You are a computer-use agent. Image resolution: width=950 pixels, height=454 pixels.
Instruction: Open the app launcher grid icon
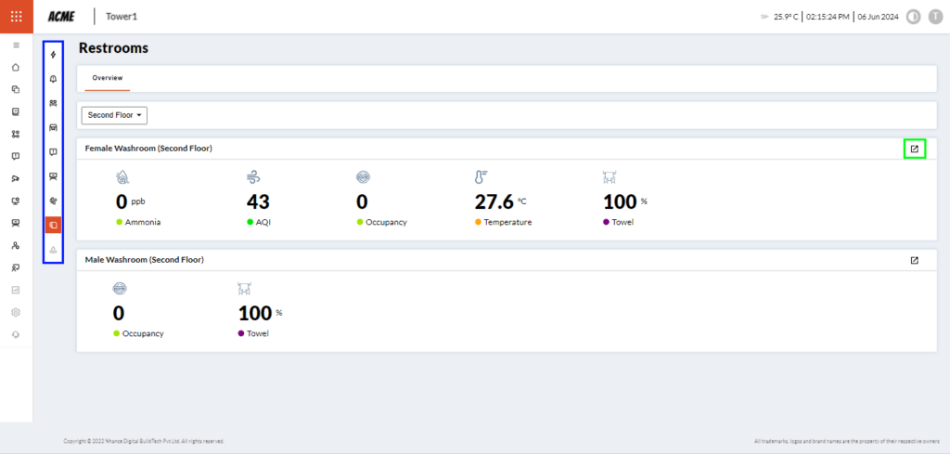pyautogui.click(x=16, y=16)
